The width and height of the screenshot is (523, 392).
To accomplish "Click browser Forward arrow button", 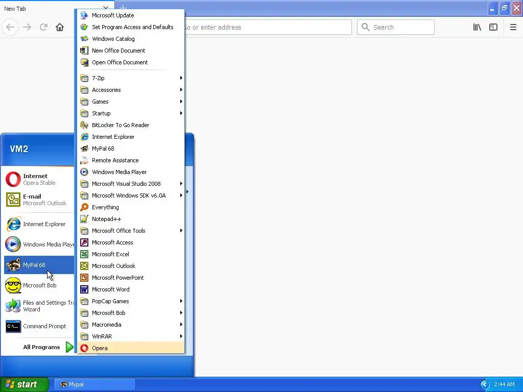I will click(27, 27).
